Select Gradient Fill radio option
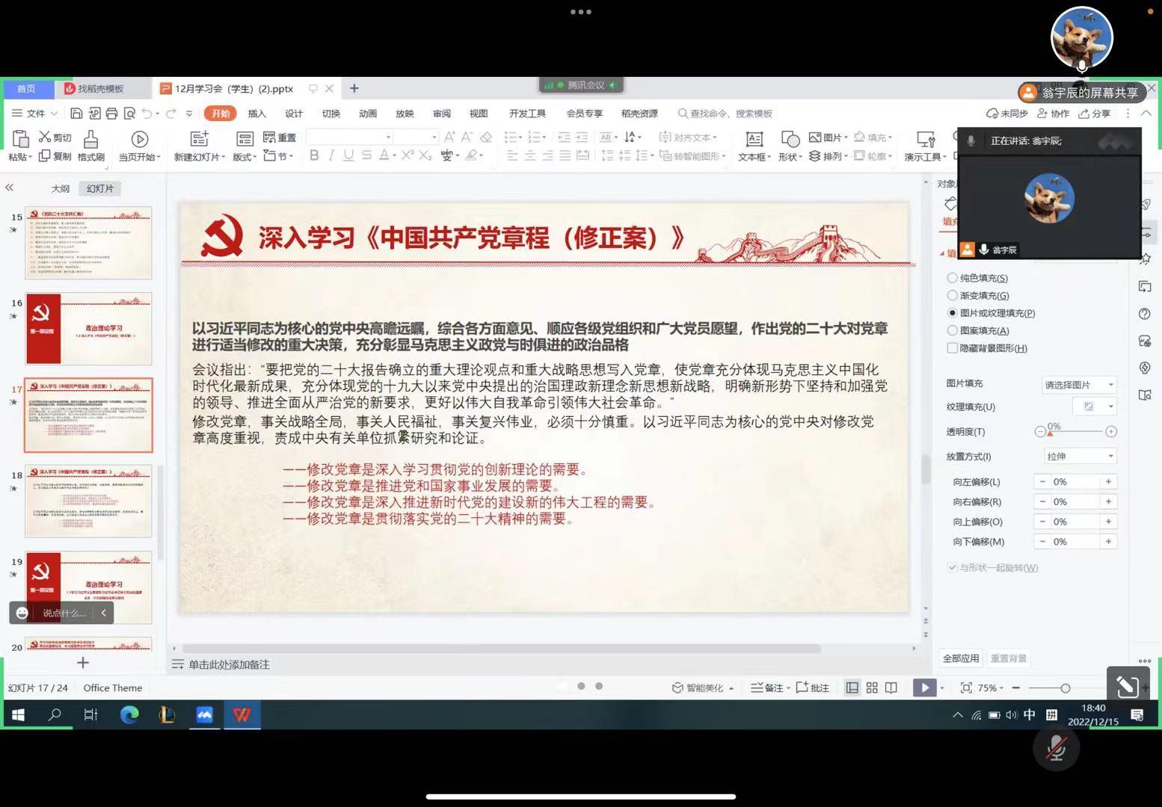The width and height of the screenshot is (1162, 807). [x=952, y=295]
